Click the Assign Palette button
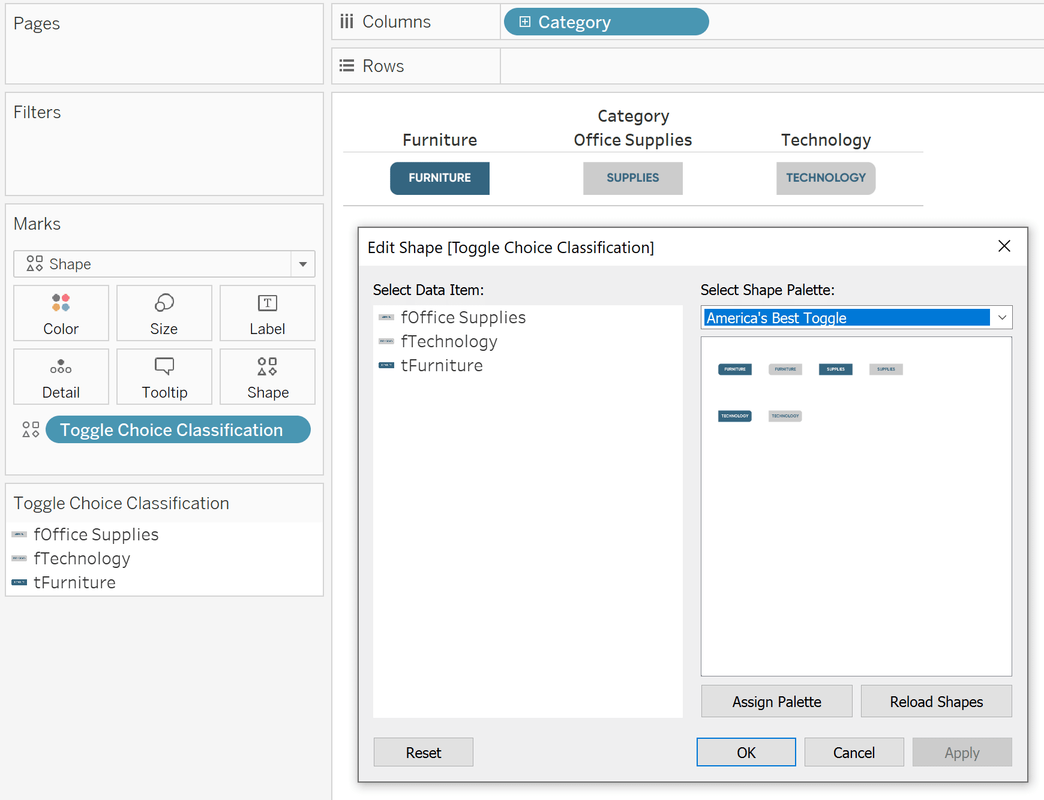 pyautogui.click(x=777, y=701)
